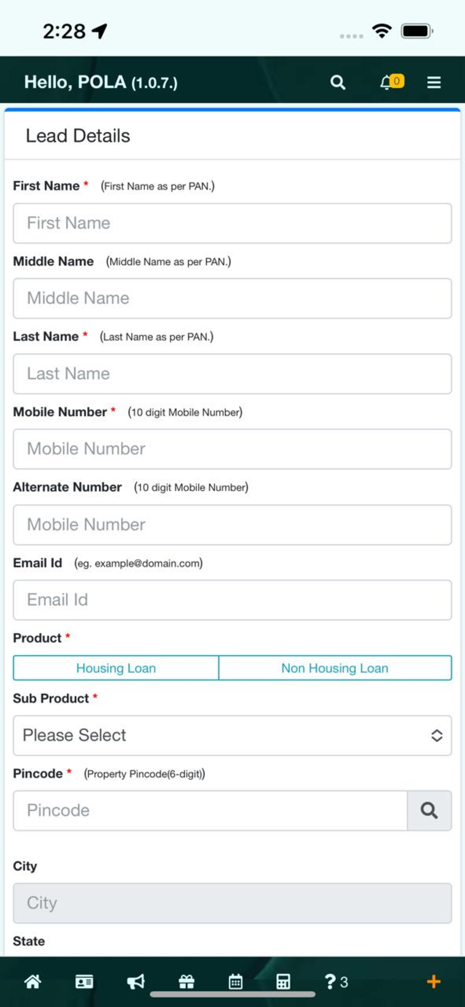The image size is (465, 1007).
Task: Focus the First Name input field
Action: click(x=232, y=223)
